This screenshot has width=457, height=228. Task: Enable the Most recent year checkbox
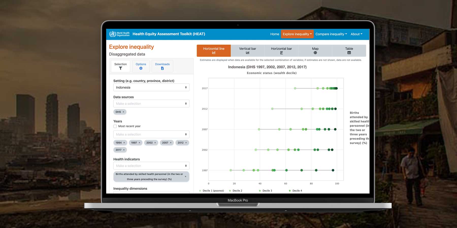(115, 126)
